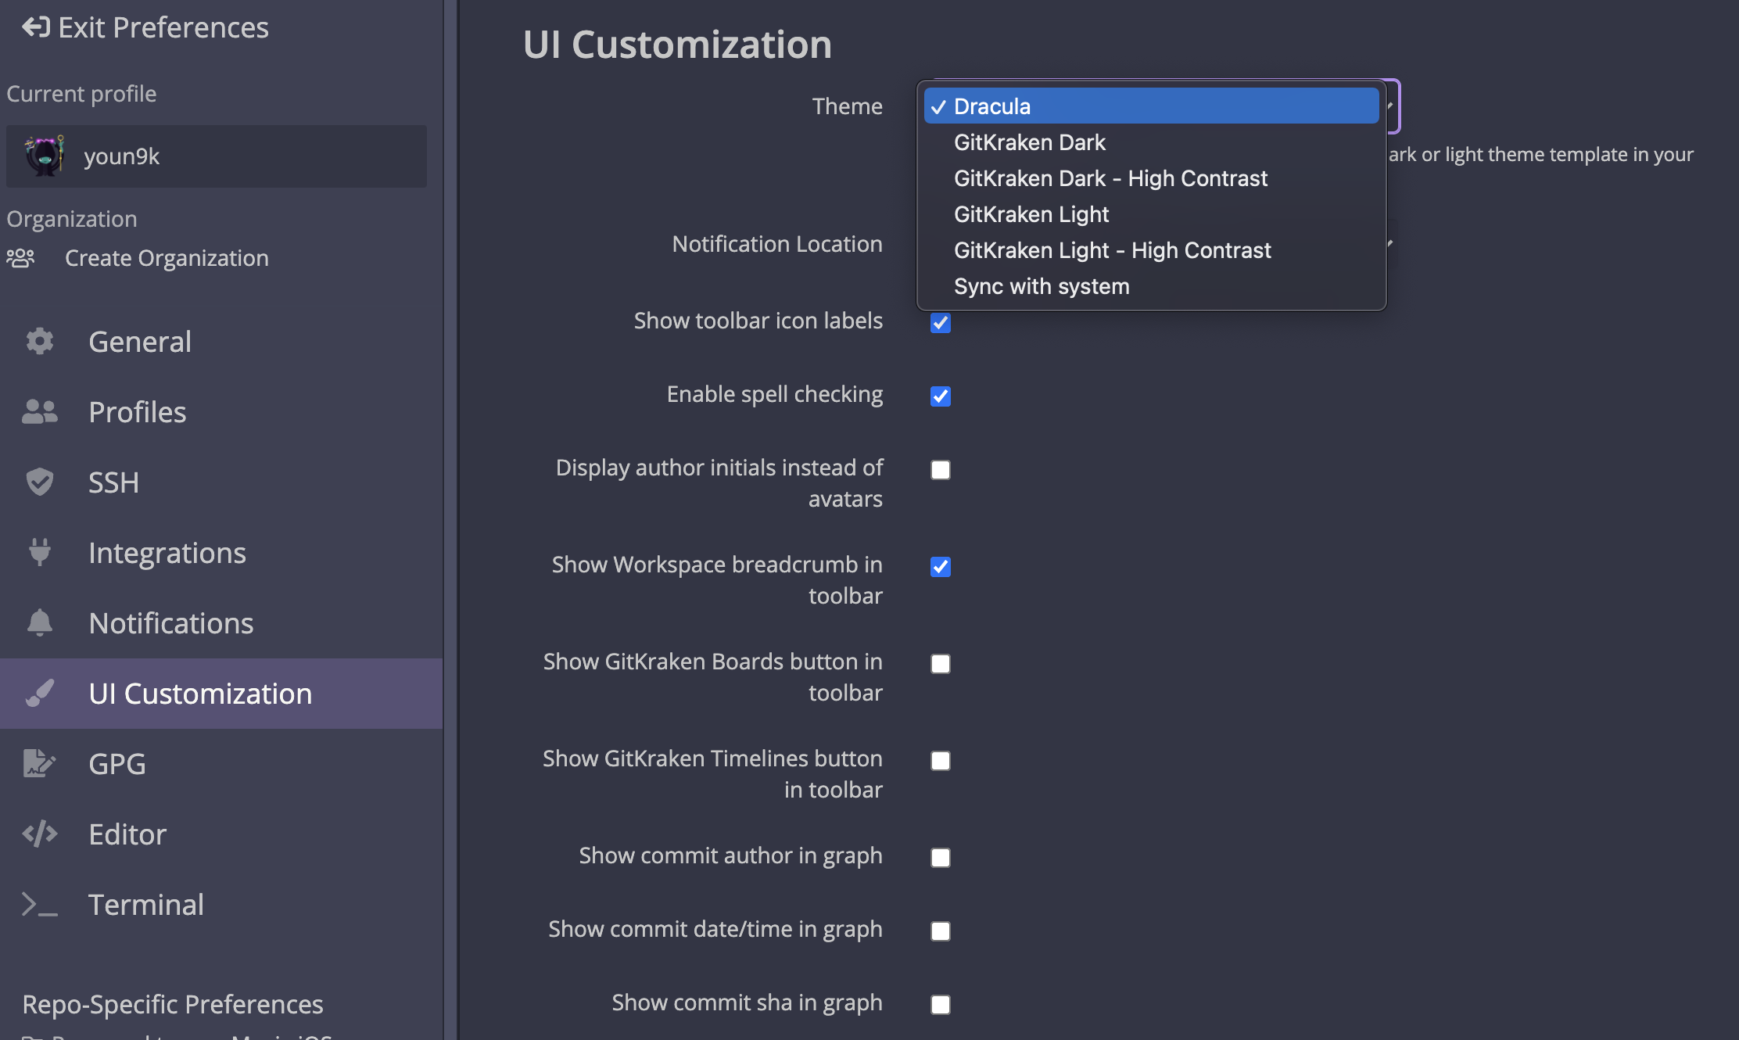
Task: Check Show GitKraken Boards button in toolbar
Action: click(x=940, y=664)
